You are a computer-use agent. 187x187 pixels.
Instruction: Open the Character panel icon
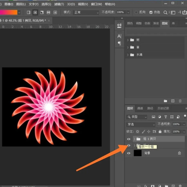click(x=119, y=36)
